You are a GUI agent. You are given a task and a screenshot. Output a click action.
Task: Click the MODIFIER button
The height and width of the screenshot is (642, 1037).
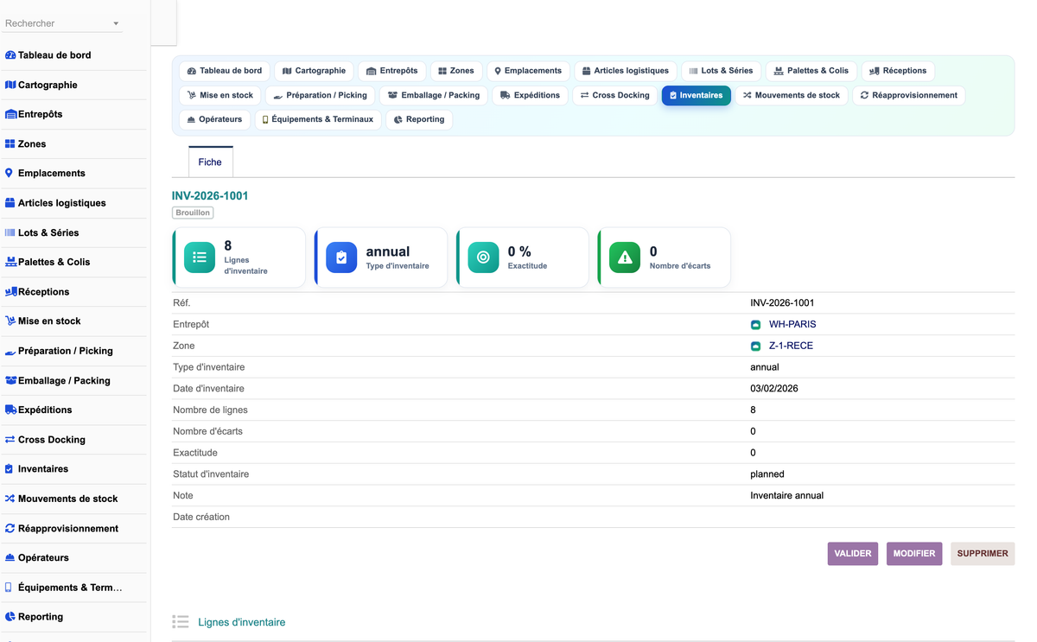click(914, 554)
